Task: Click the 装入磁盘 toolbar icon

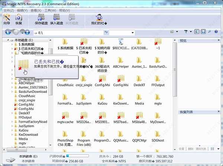Action: point(56,19)
